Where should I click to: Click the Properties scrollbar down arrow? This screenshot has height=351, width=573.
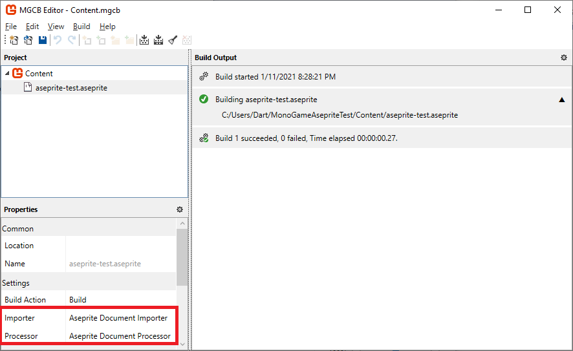pos(182,344)
